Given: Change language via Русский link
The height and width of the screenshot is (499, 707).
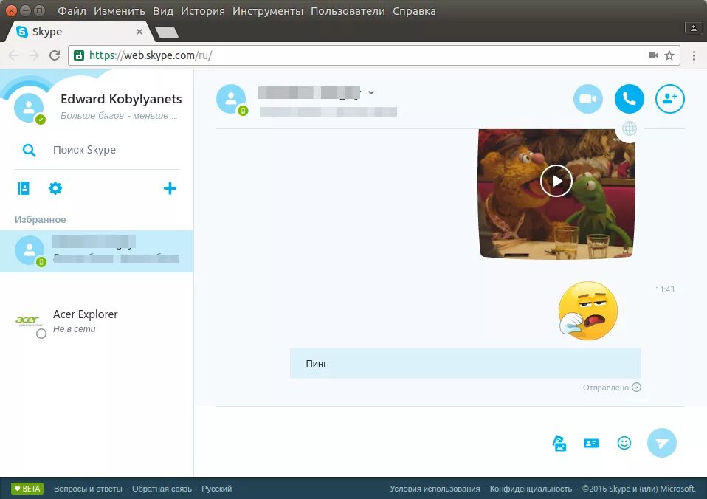Looking at the screenshot, I should click(x=216, y=489).
